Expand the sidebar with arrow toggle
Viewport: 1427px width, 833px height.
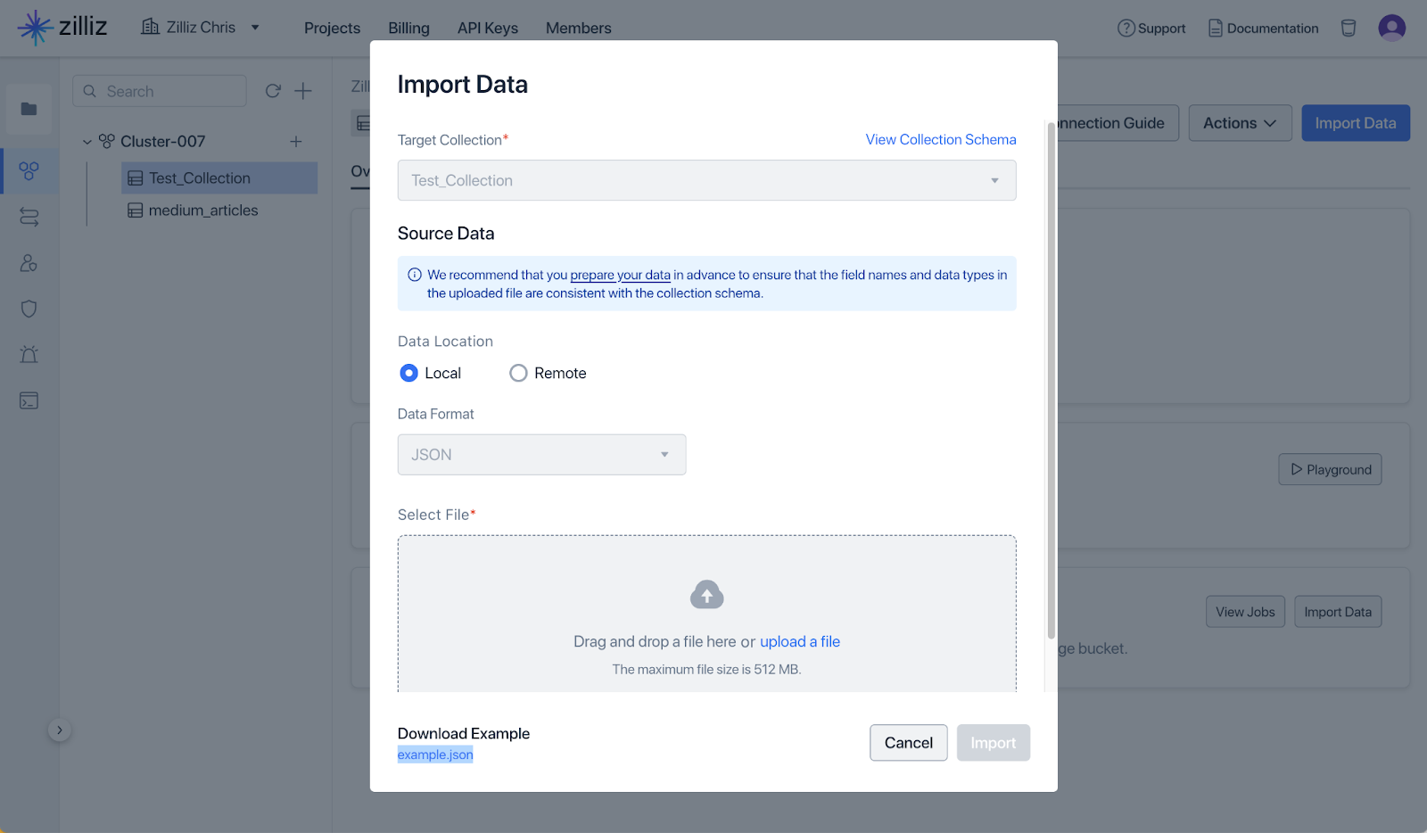point(60,730)
